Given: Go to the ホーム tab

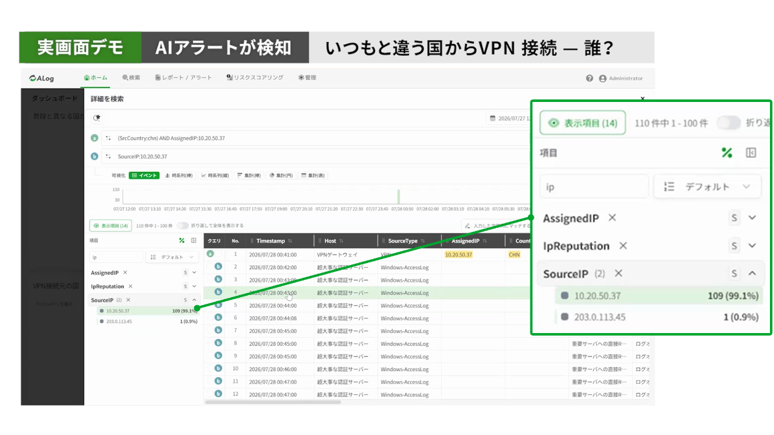Looking at the screenshot, I should click(x=95, y=78).
